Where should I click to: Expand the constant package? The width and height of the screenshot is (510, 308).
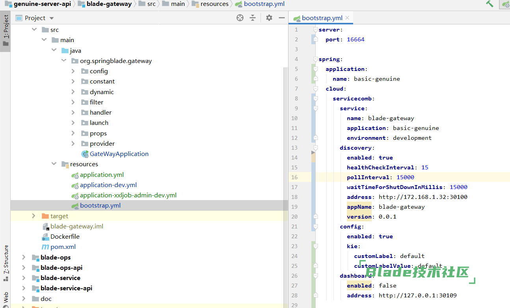pos(73,81)
